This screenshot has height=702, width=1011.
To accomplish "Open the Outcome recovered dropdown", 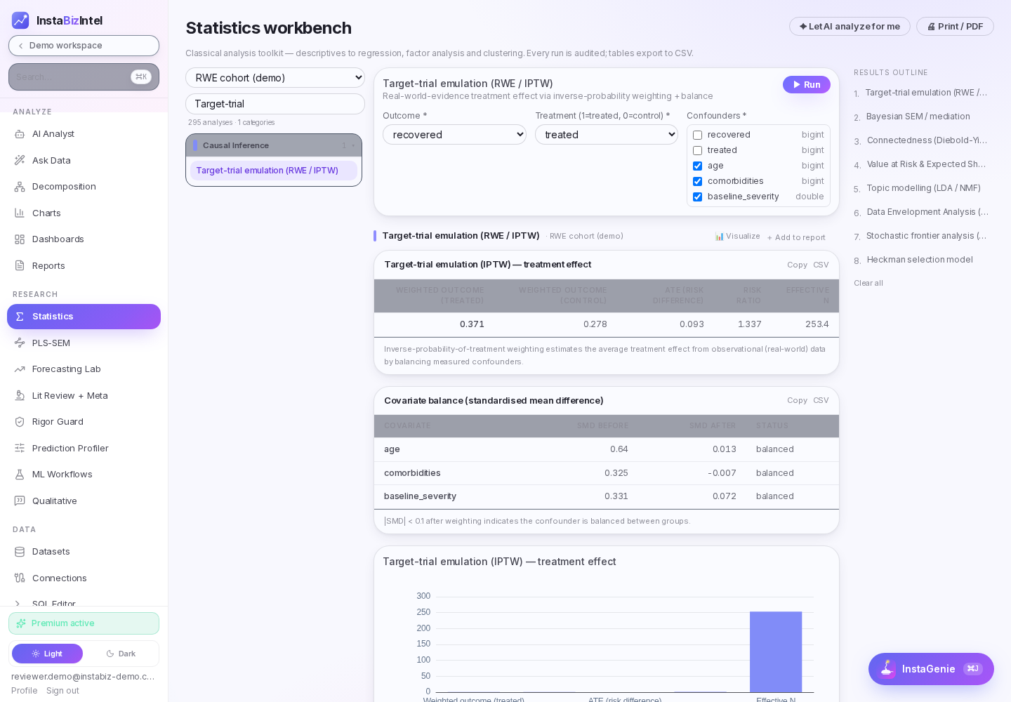I will (x=454, y=135).
